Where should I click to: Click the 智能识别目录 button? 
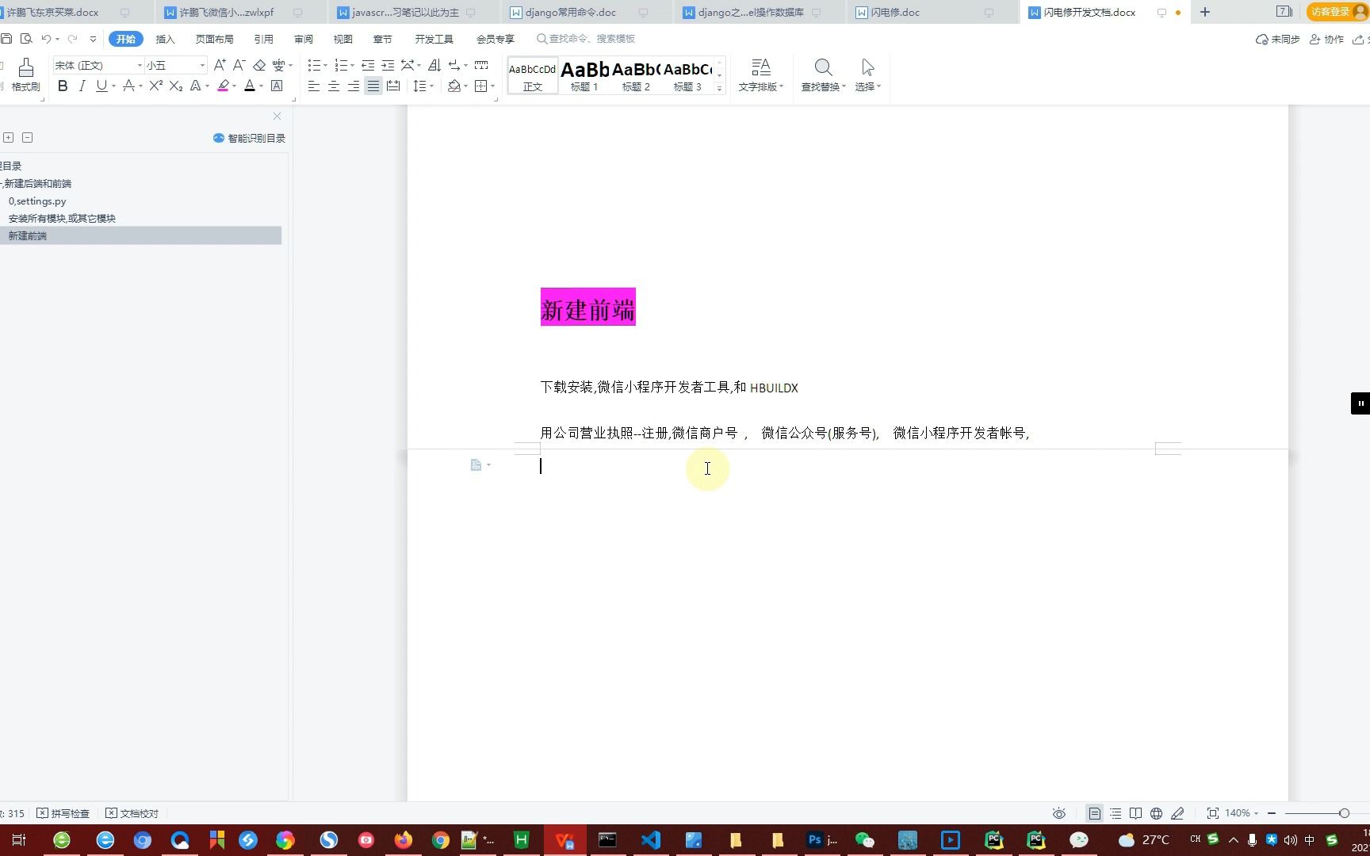[249, 137]
